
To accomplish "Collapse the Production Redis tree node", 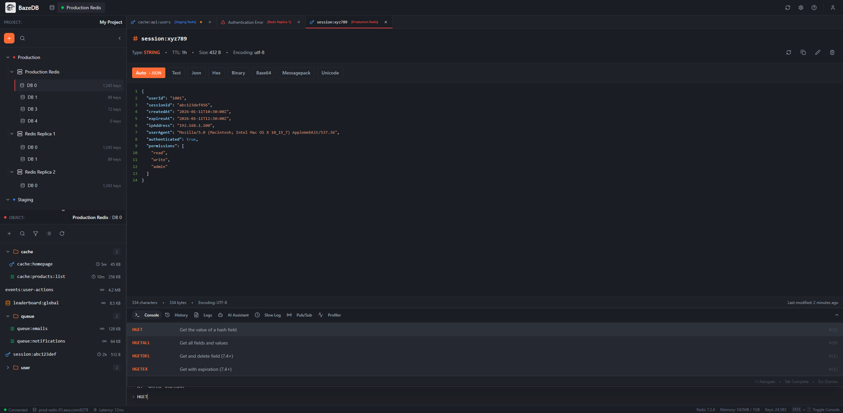I will click(x=12, y=71).
